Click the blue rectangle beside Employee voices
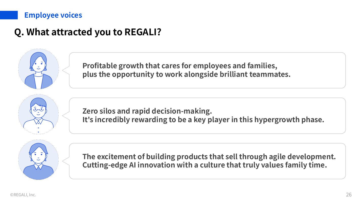 [9, 15]
